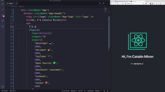The width and height of the screenshot is (165, 92).
Task: Click the 'father' string on line 30
Action: [42, 83]
